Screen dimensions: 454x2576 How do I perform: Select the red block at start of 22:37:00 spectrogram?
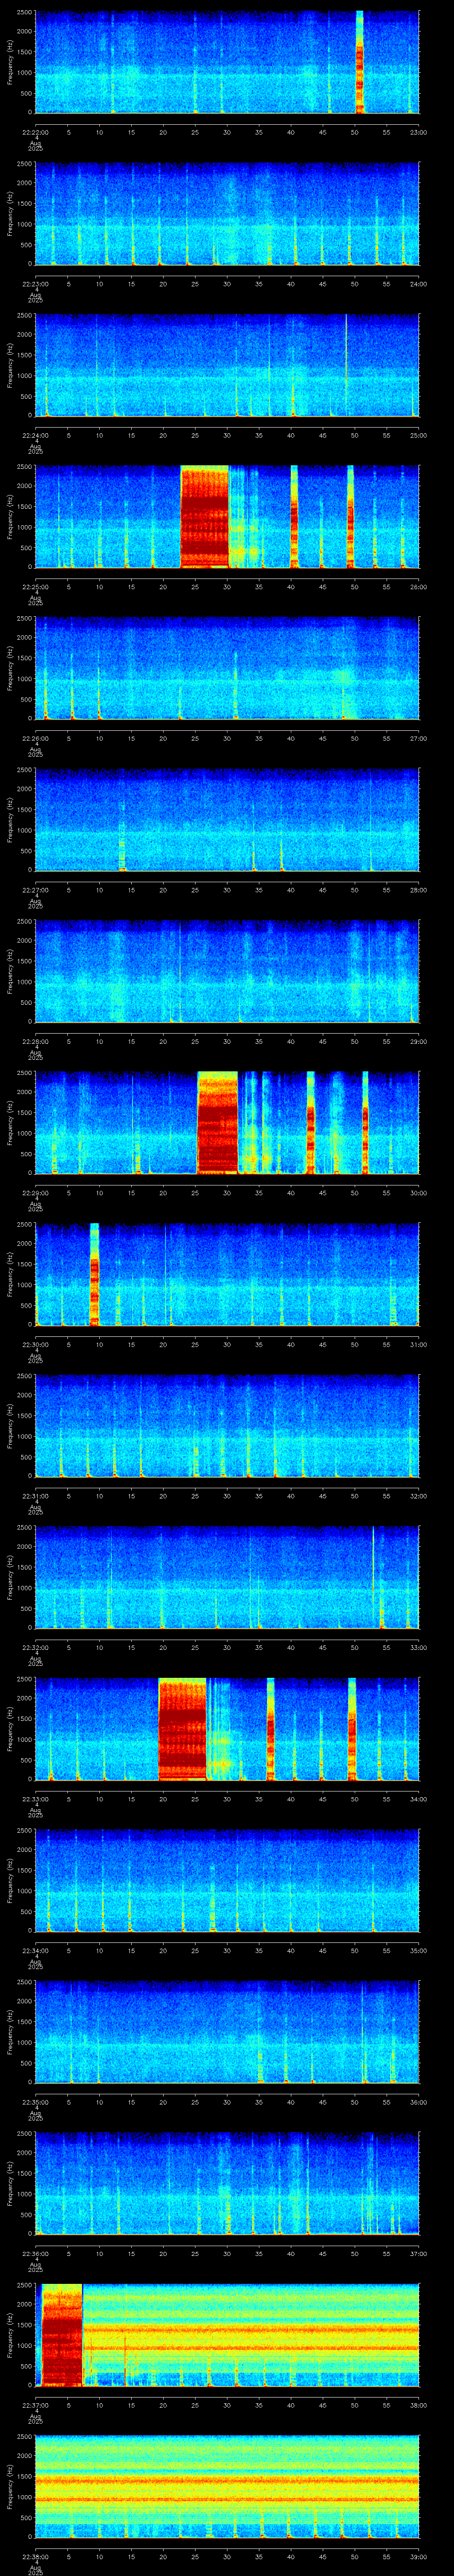[x=62, y=2335]
